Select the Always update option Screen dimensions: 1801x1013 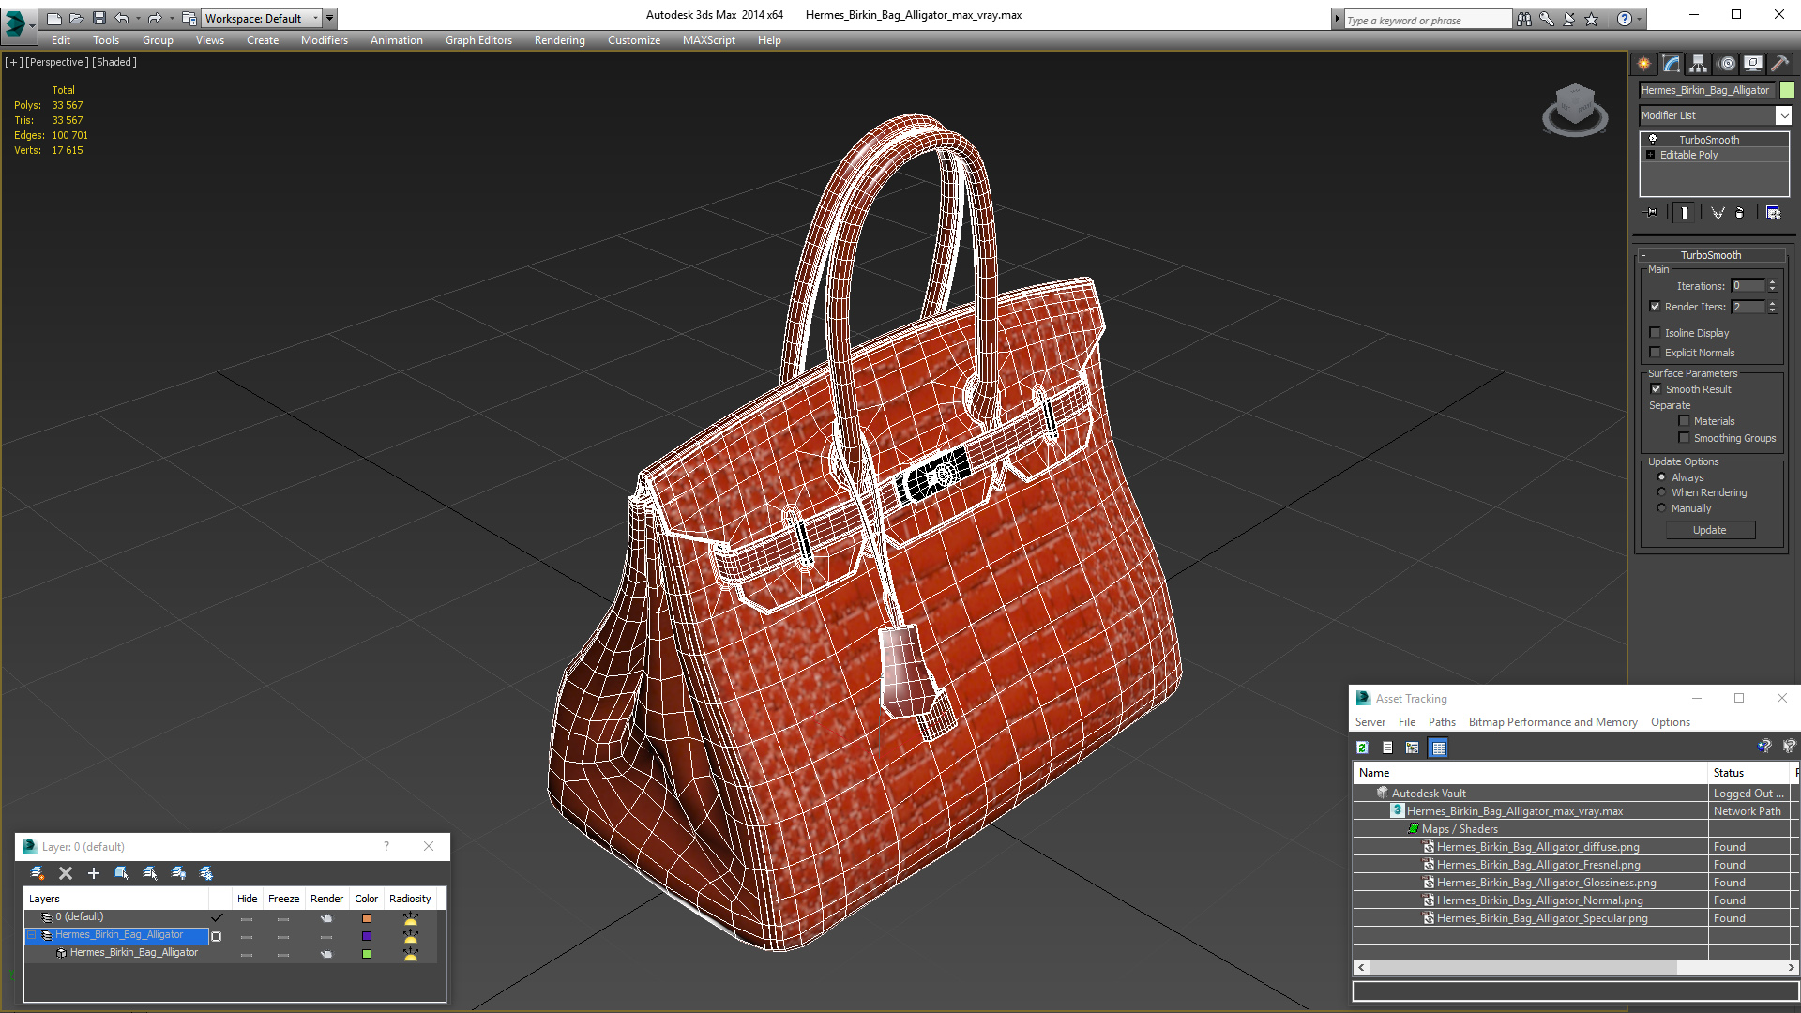pos(1661,477)
